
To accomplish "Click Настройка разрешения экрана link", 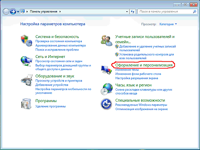I will click(x=137, y=78).
